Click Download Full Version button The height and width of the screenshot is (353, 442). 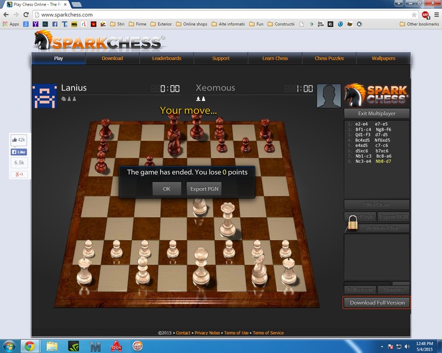pos(377,303)
